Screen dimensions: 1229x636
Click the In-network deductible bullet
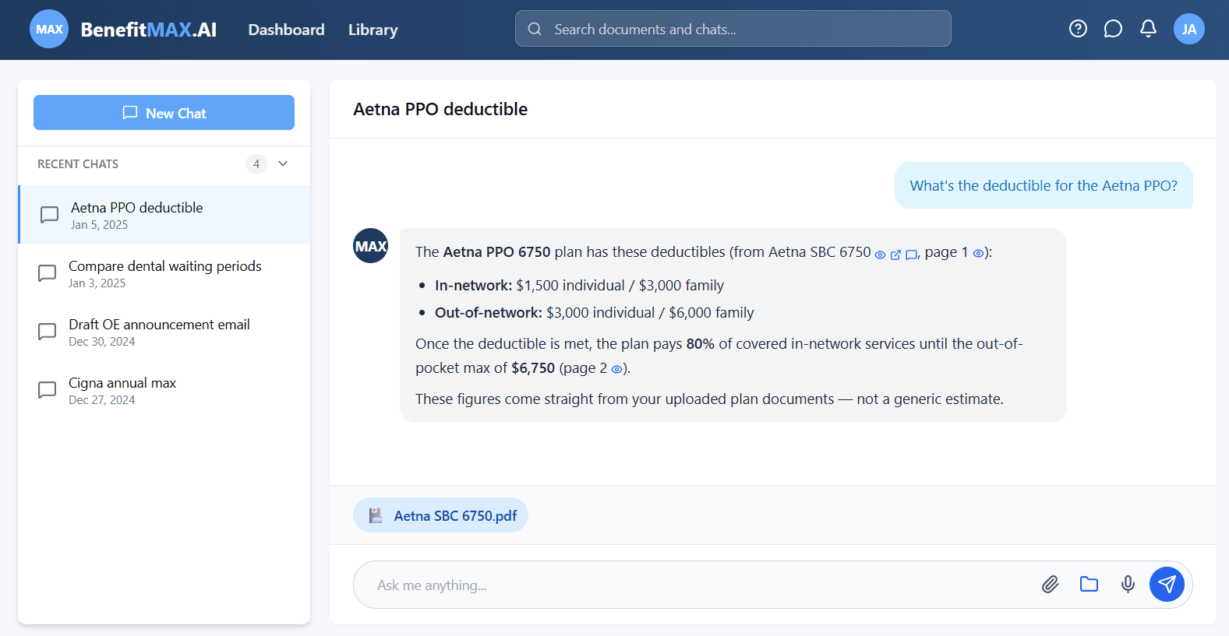pos(579,286)
